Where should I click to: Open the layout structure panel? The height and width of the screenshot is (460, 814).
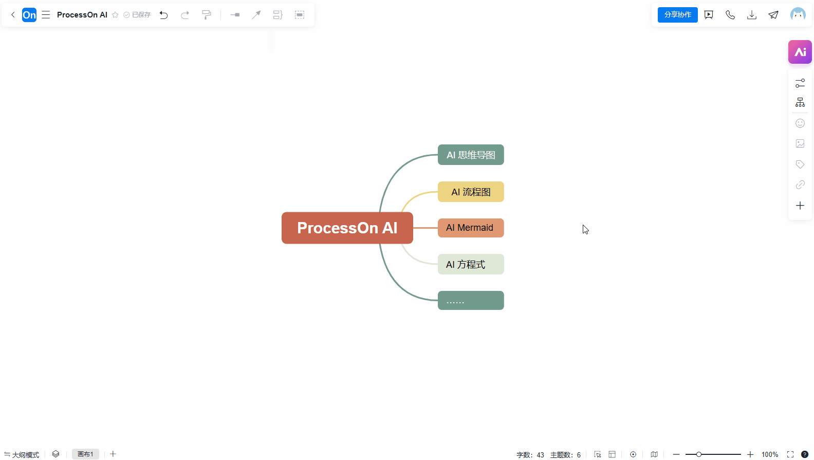(x=800, y=103)
